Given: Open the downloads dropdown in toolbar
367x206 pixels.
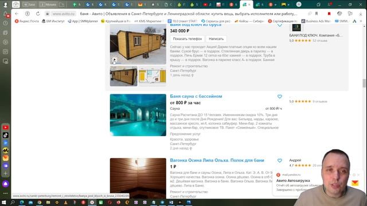Looking at the screenshot, I should [x=361, y=14].
